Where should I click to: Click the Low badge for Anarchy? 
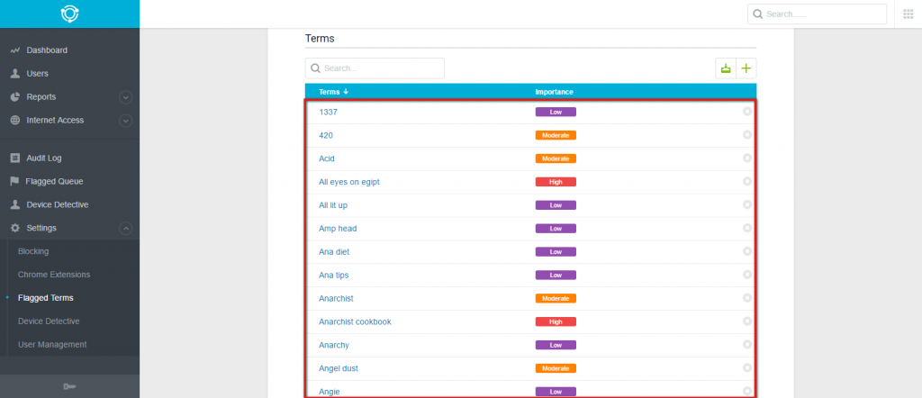click(556, 345)
